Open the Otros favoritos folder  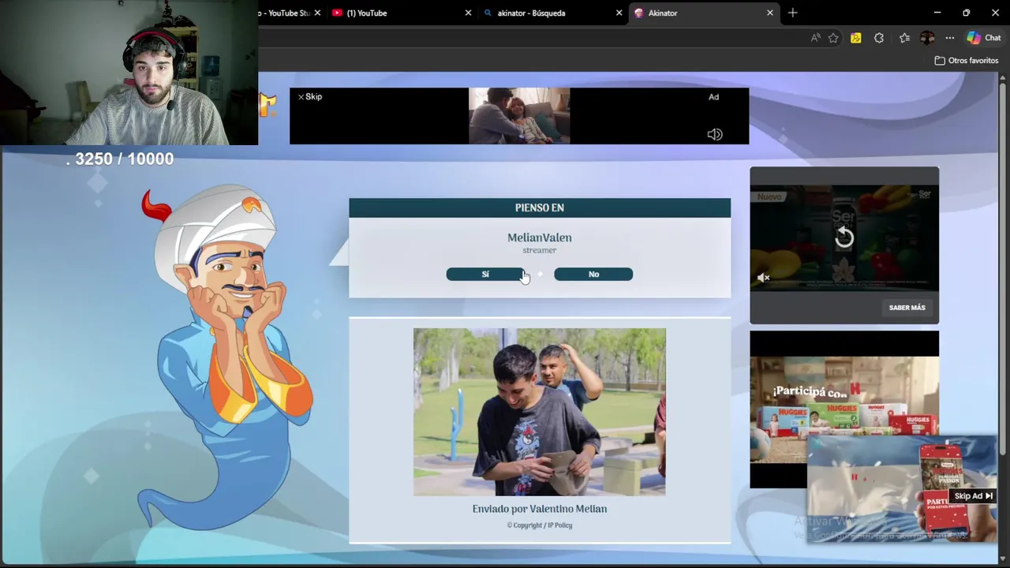point(966,61)
